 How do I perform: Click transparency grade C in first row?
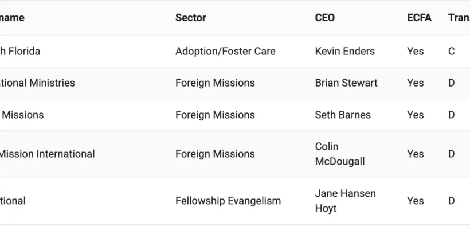pyautogui.click(x=452, y=51)
